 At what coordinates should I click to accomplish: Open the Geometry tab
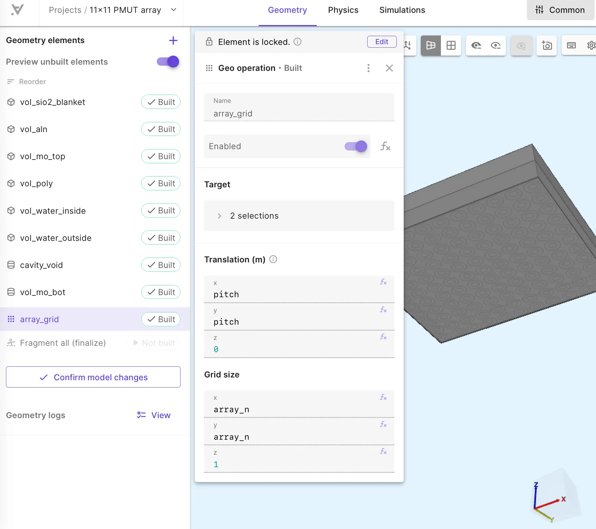click(288, 10)
